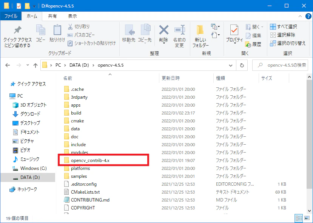Open the ファイル menu tab

[x=11, y=16]
